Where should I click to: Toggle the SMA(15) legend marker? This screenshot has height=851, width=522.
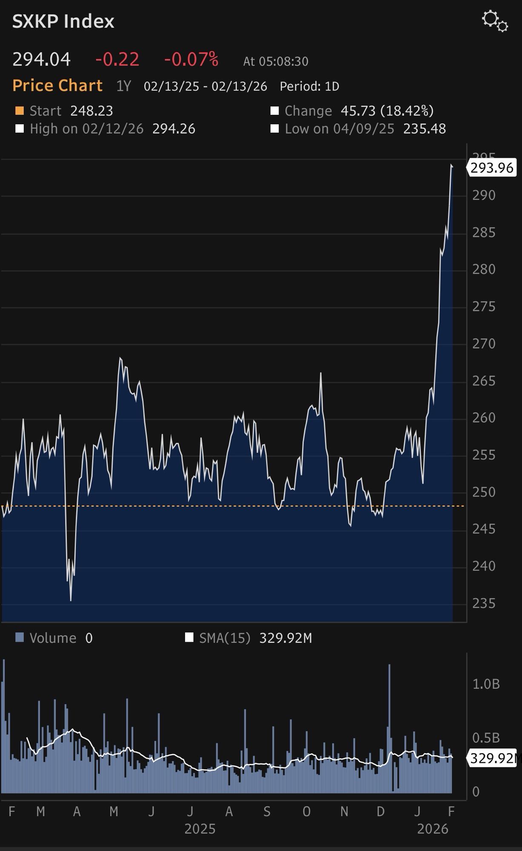click(x=189, y=637)
